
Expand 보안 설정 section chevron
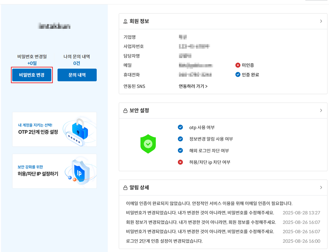point(321,110)
